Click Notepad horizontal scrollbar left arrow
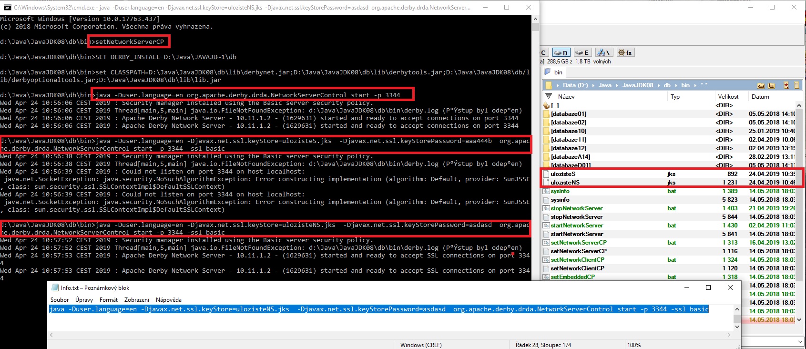This screenshot has width=806, height=349. 51,335
